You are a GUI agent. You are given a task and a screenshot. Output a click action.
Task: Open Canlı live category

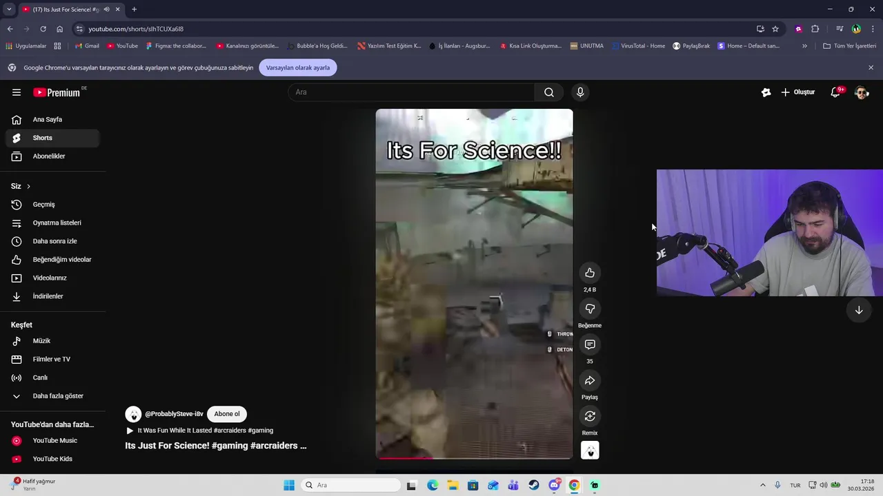tap(52, 378)
